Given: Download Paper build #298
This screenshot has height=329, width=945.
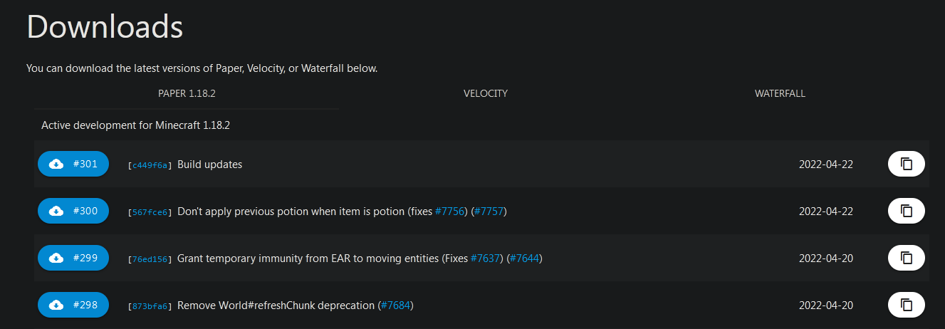Looking at the screenshot, I should point(73,305).
